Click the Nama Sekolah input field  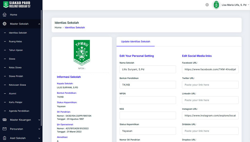148,69
